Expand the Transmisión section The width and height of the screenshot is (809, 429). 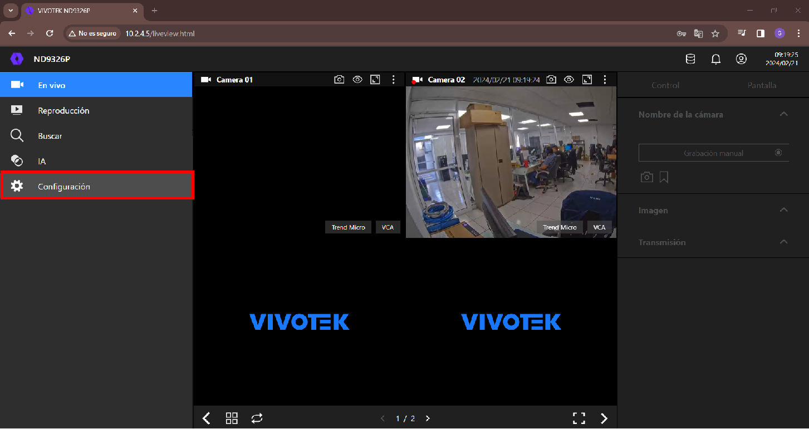[x=784, y=242]
